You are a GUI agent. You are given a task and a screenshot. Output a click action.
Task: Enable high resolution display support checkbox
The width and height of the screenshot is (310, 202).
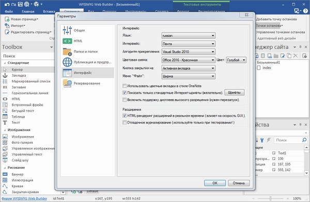point(125,100)
